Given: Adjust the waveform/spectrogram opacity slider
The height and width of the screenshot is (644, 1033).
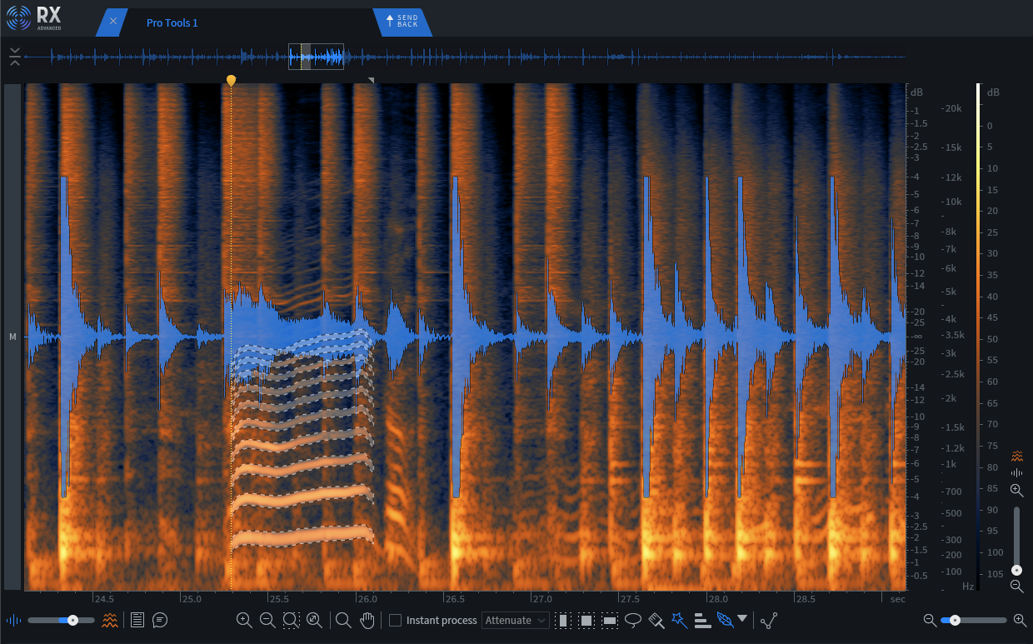Looking at the screenshot, I should (62, 620).
